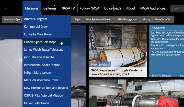Viewport: 184px width, 107px height.
Task: Open the Downloads menu
Action: tap(113, 8)
